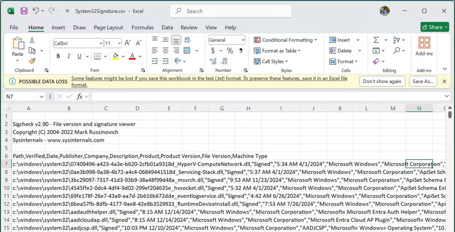The height and width of the screenshot is (232, 455).
Task: Click in the Search box
Action: [231, 11]
